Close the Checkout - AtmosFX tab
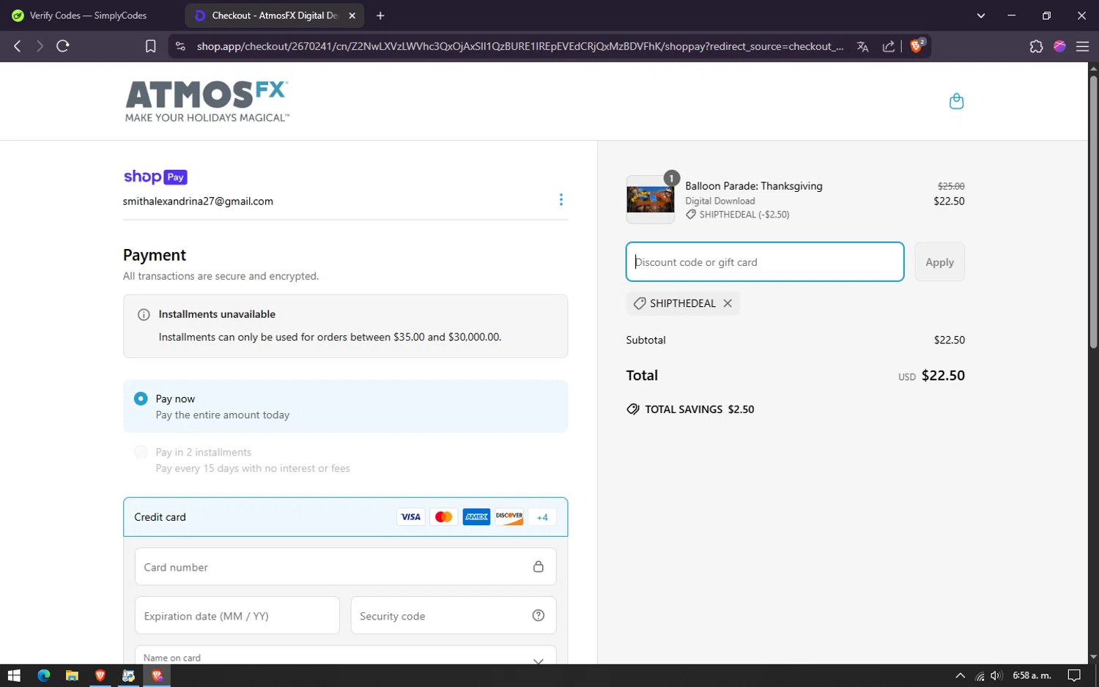 [352, 15]
